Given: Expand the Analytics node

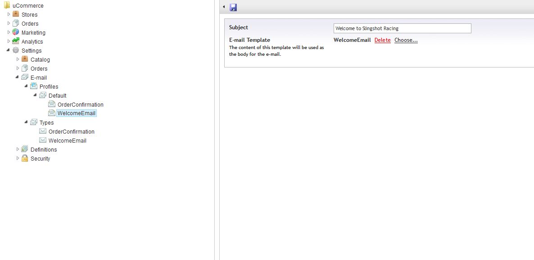Looking at the screenshot, I should pyautogui.click(x=9, y=41).
